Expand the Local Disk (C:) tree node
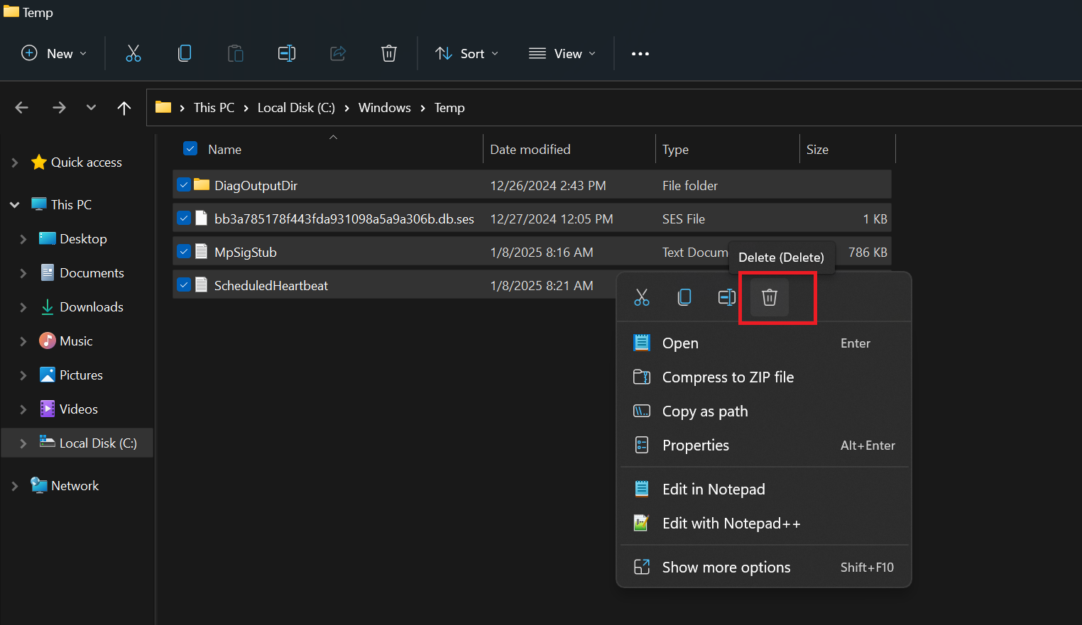 pos(23,443)
